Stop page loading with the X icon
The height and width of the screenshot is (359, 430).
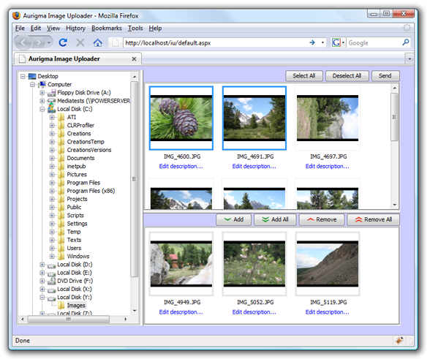point(80,42)
